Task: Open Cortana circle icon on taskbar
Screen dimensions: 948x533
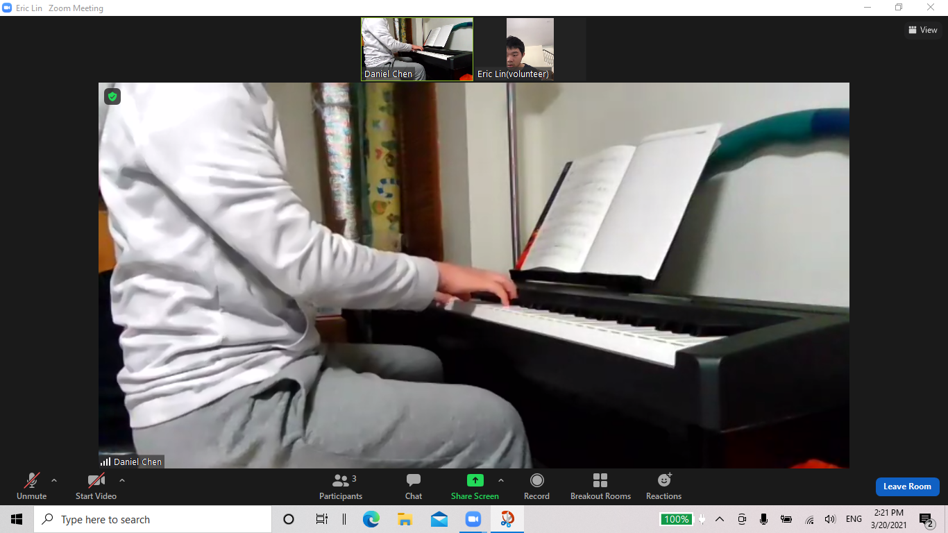Action: 289,519
